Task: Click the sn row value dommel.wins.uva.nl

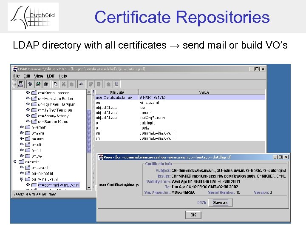Action: [x=157, y=133]
